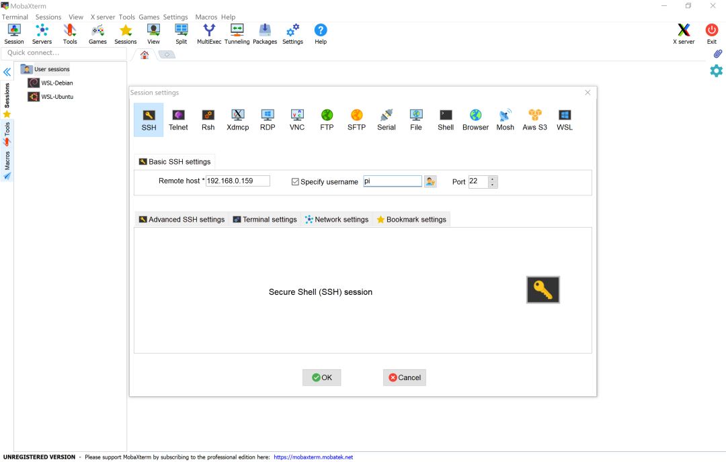726x462 pixels.
Task: Open the Settings gears toolbar icon
Action: (292, 34)
